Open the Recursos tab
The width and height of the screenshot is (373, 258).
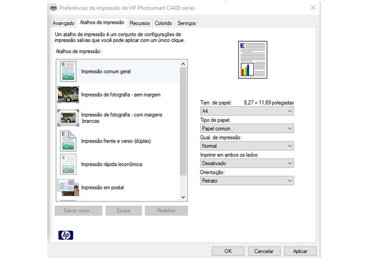tap(139, 23)
